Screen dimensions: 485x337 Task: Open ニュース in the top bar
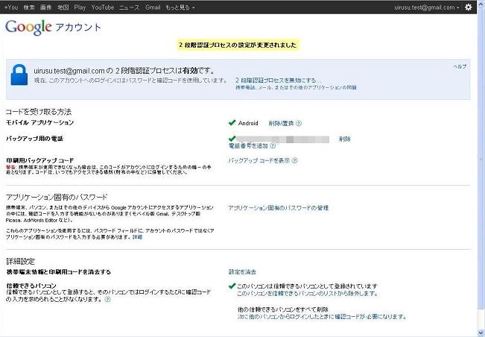pyautogui.click(x=130, y=7)
